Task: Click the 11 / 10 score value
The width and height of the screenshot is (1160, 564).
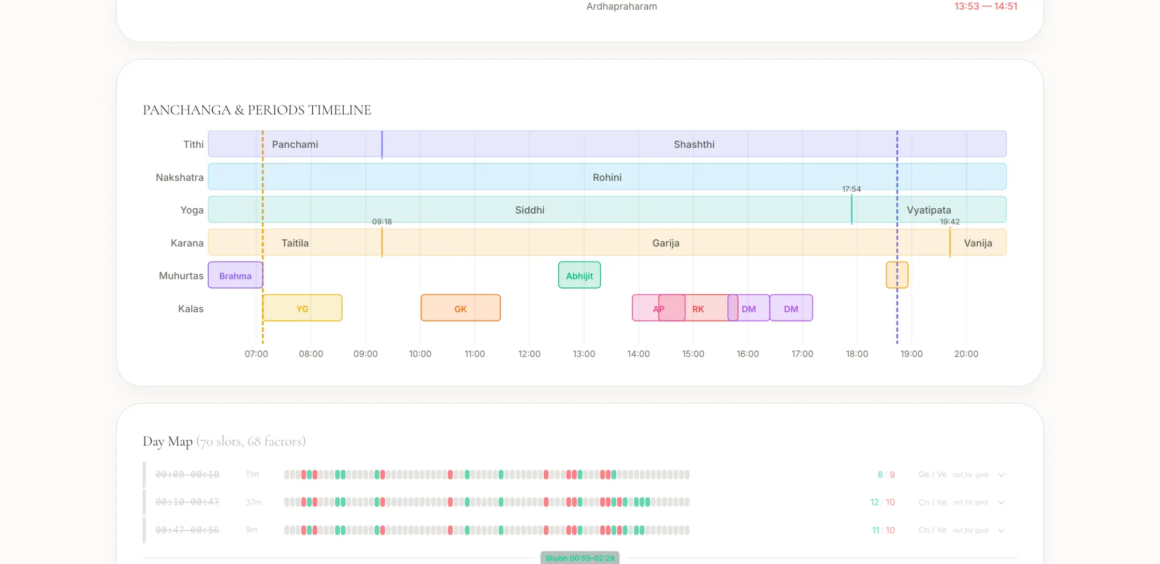Action: [x=884, y=530]
